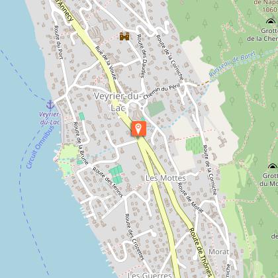
Task: Click the Route des Daudes label
Action: click(142, 56)
